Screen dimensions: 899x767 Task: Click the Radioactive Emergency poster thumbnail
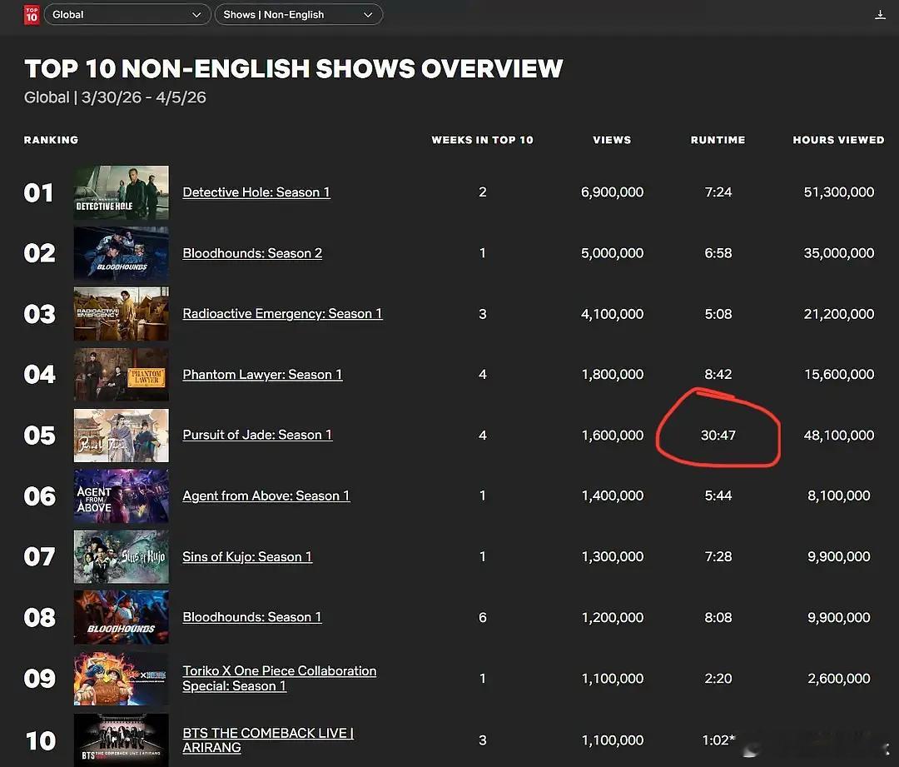[x=121, y=314]
